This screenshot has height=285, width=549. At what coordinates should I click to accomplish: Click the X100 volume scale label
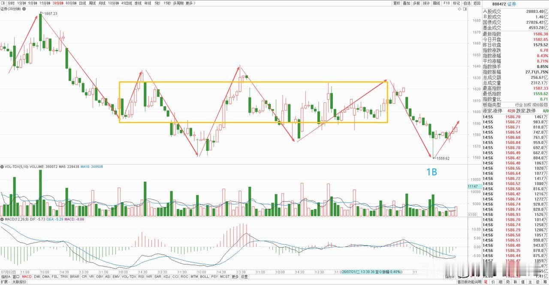(x=471, y=214)
